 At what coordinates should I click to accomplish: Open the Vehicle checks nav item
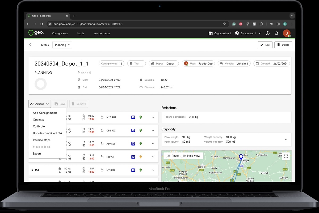(x=102, y=33)
